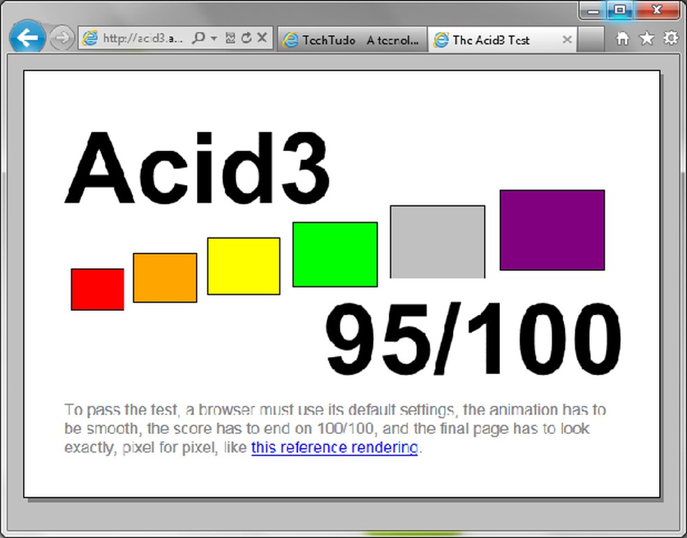Click the grayed forward navigation arrow

point(61,38)
